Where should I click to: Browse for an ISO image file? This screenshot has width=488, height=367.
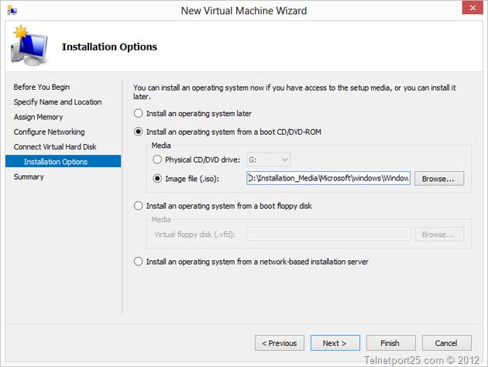[x=439, y=179]
